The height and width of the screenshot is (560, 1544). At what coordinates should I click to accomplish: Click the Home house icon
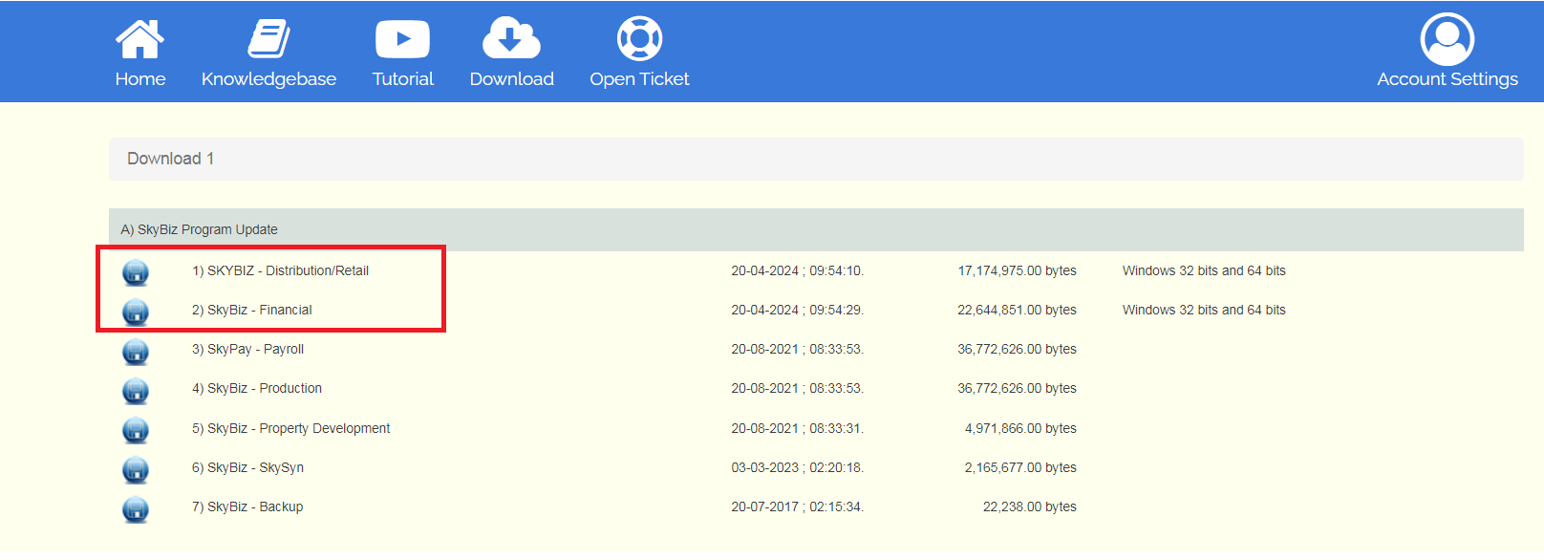139,39
